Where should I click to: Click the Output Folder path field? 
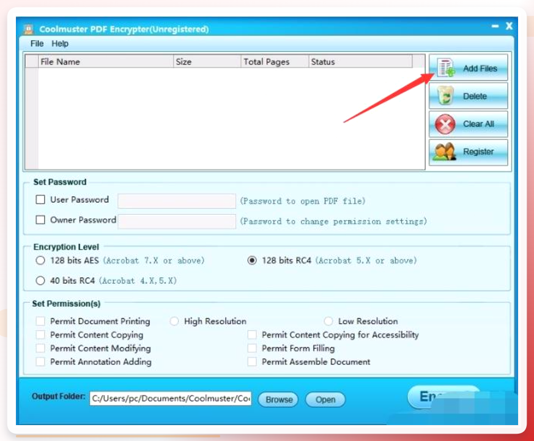click(x=171, y=398)
